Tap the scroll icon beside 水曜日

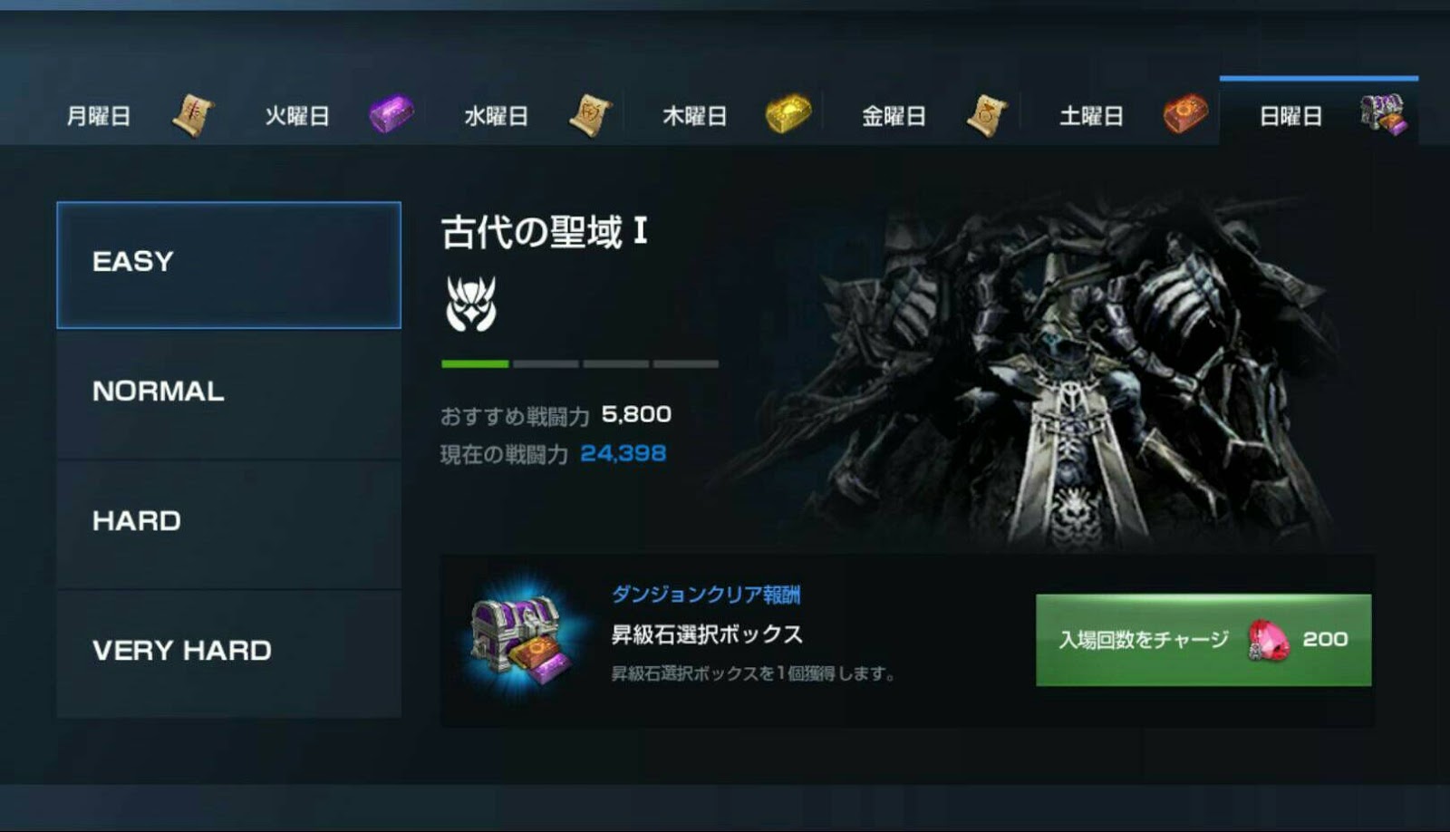coord(591,116)
